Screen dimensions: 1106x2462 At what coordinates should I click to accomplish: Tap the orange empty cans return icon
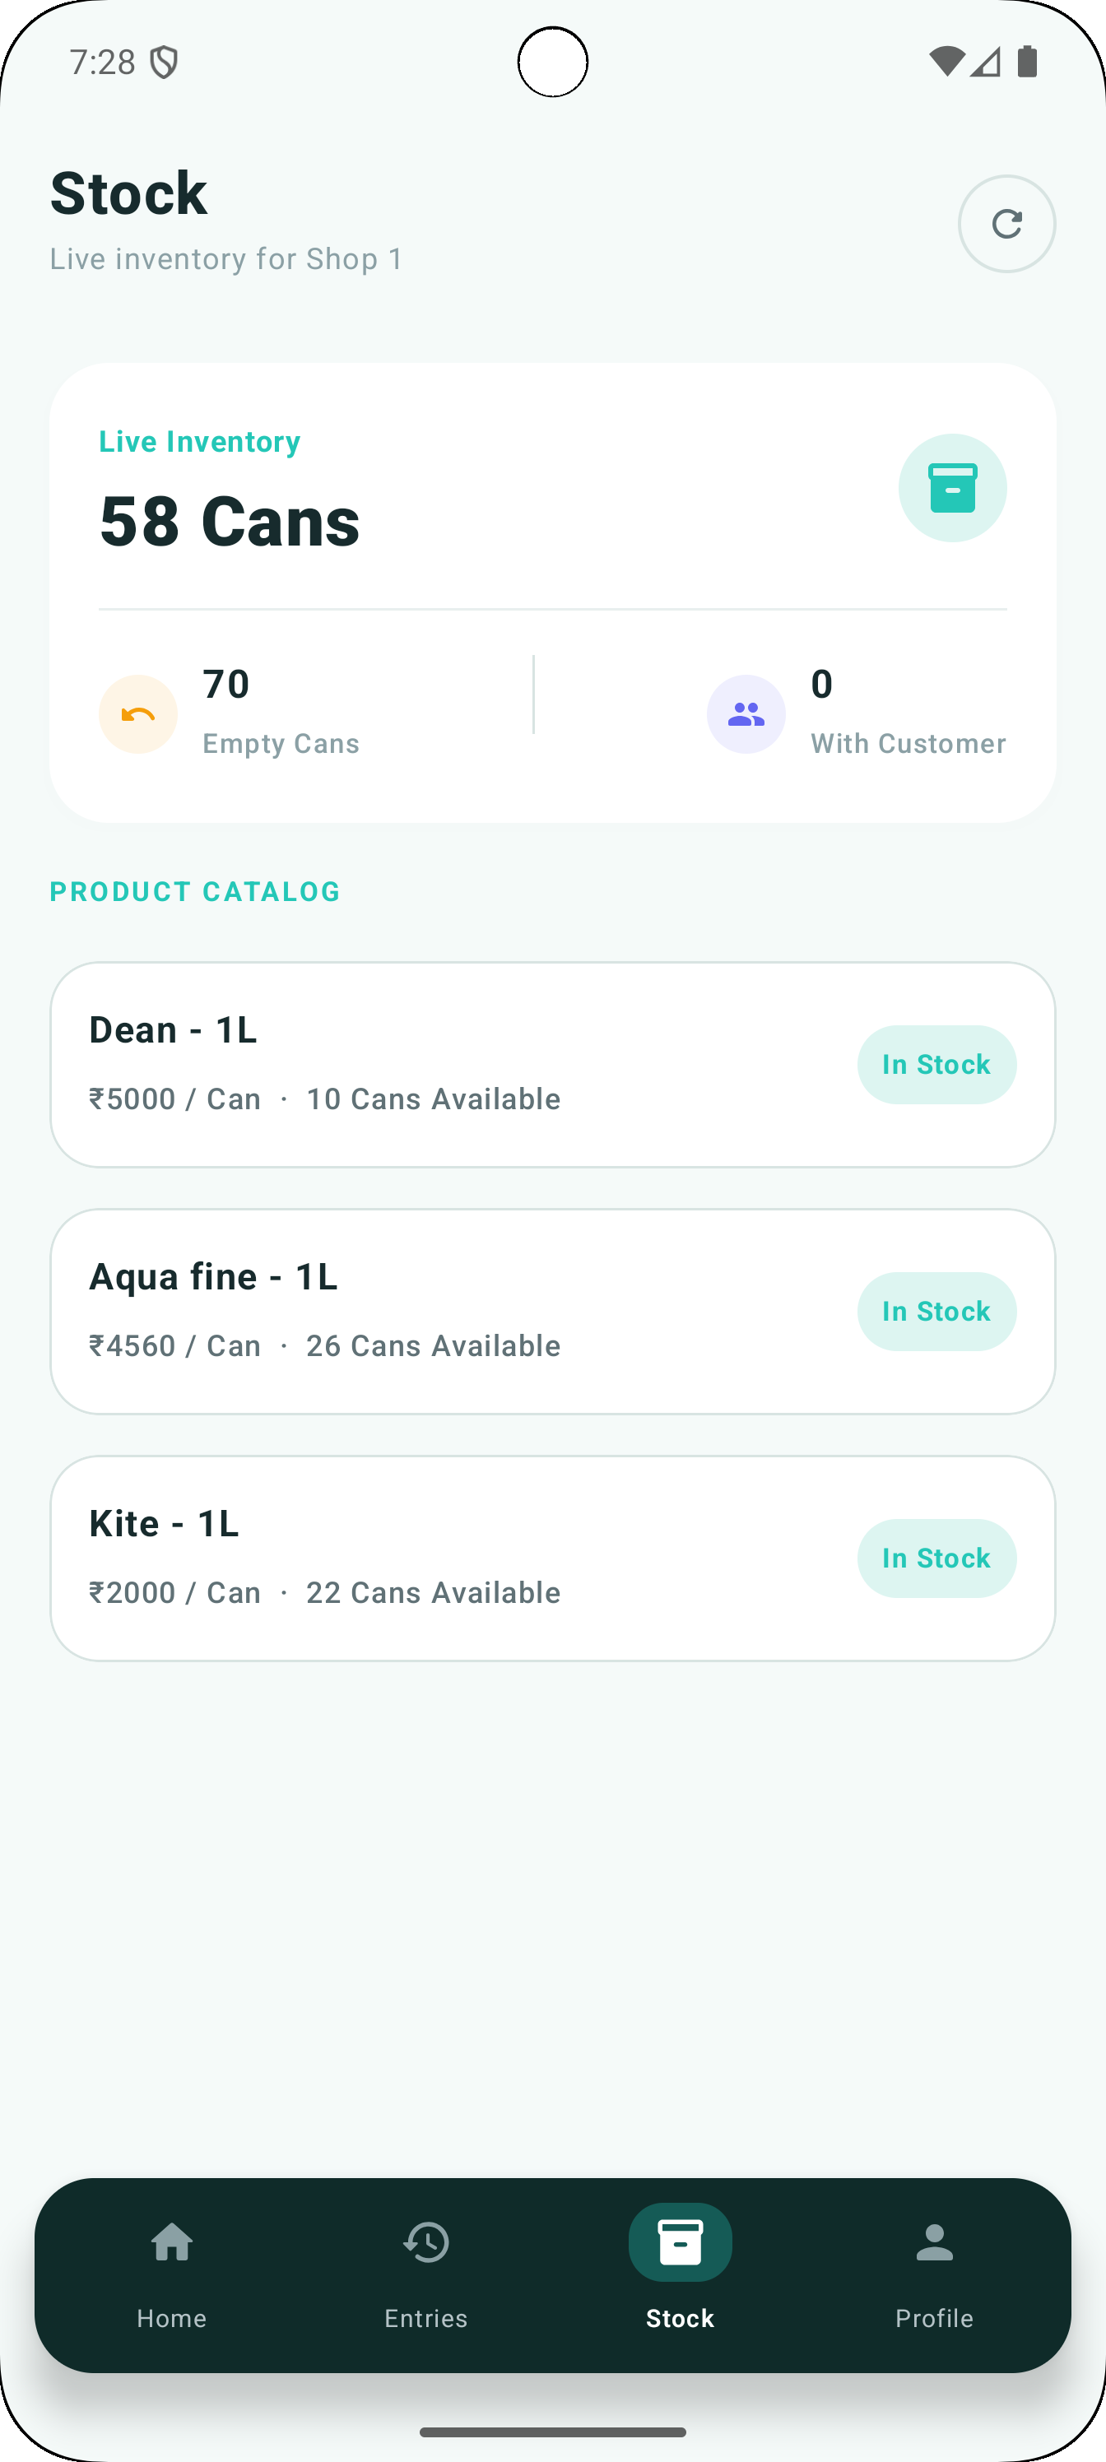(x=138, y=714)
